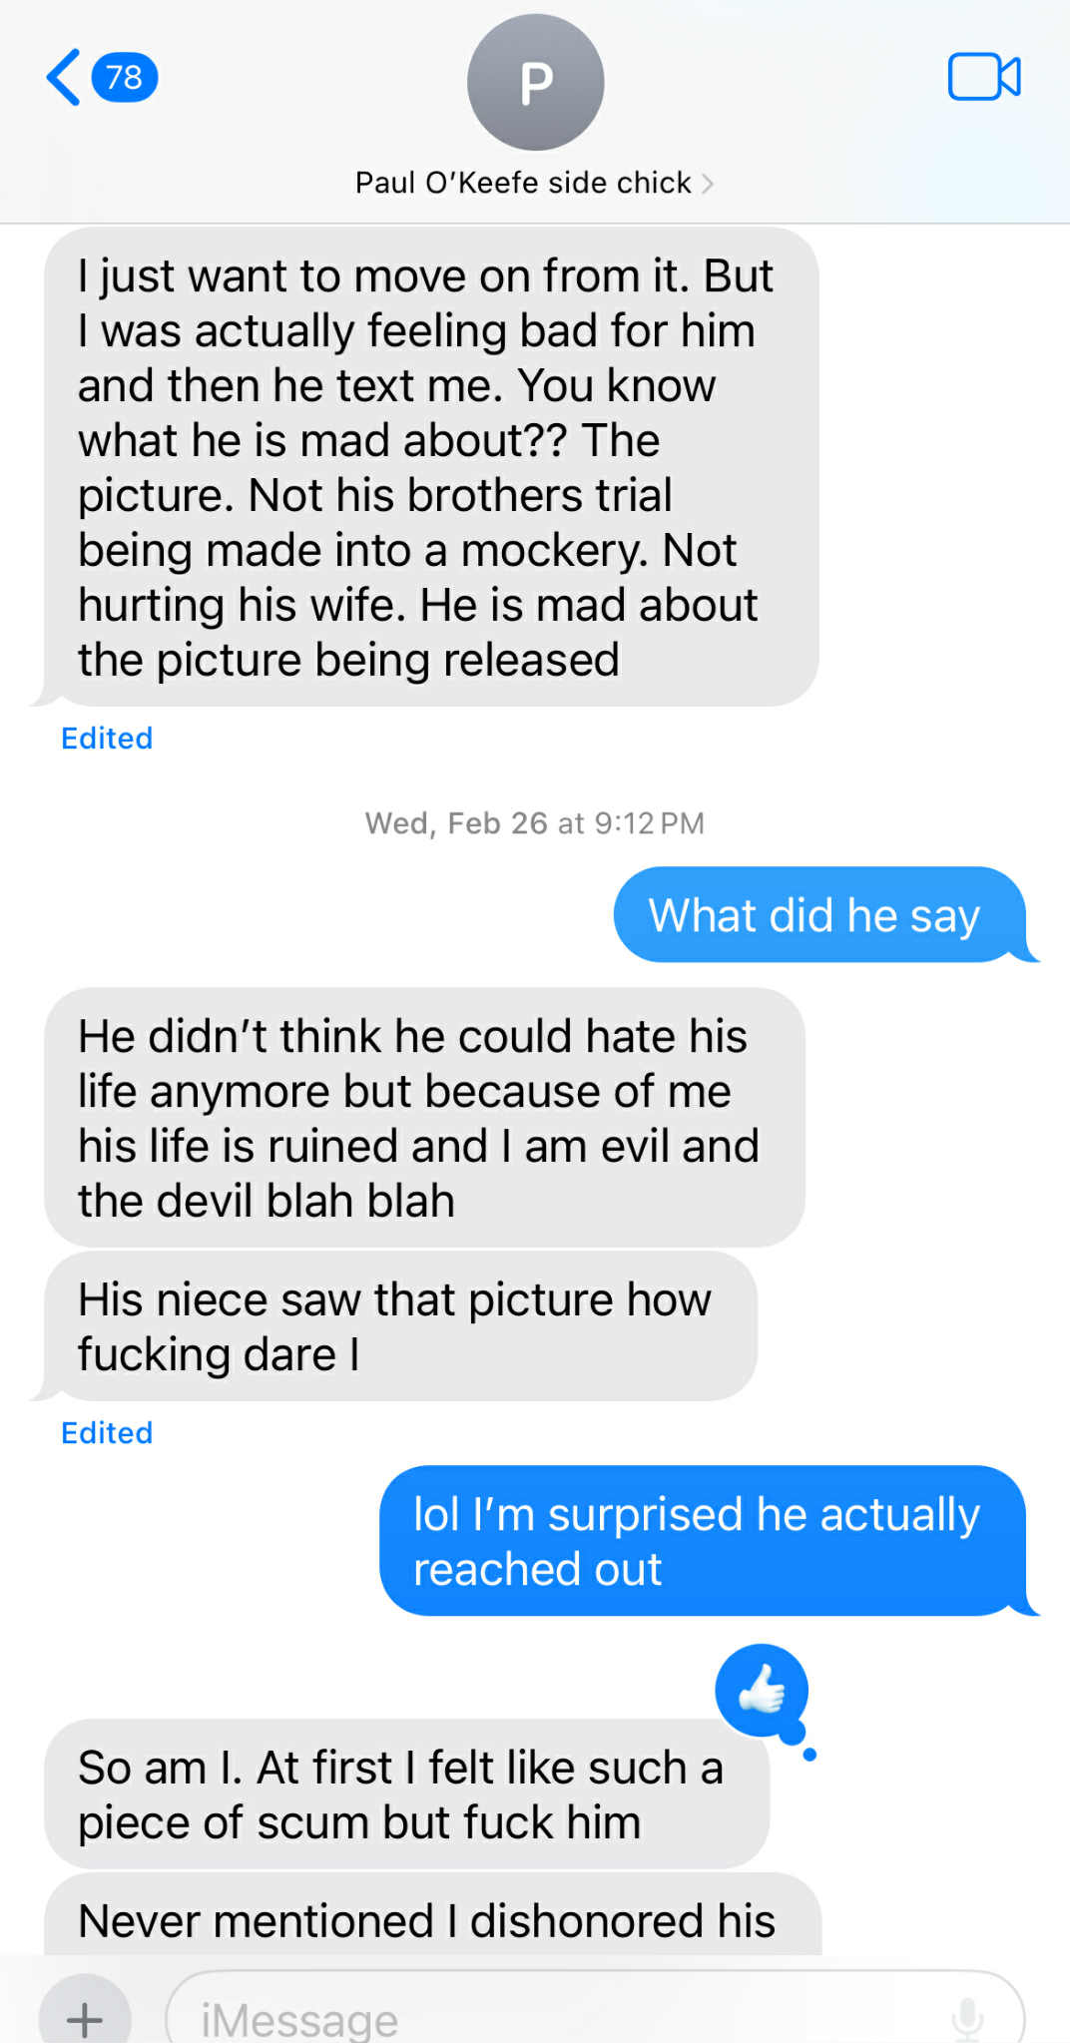Viewport: 1070px width, 2043px height.
Task: View edit history under niece message
Action: coord(107,1433)
